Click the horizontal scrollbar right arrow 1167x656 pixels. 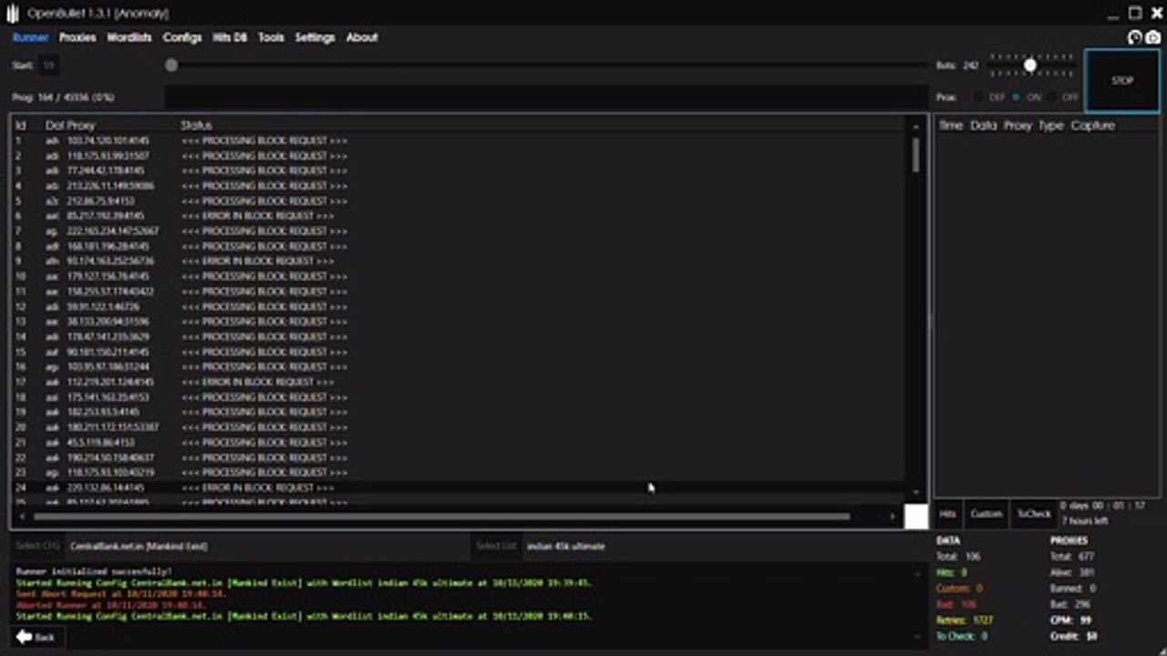coord(893,517)
